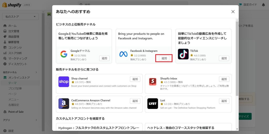This screenshot has width=269, height=134.
Task: Click the Googleチャネル title text
Action: [x=80, y=51]
